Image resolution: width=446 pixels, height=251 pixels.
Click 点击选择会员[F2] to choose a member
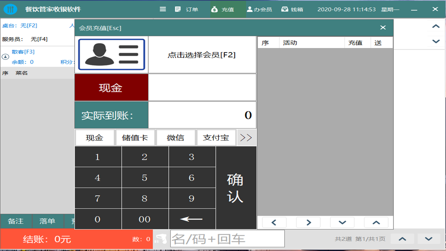[202, 54]
